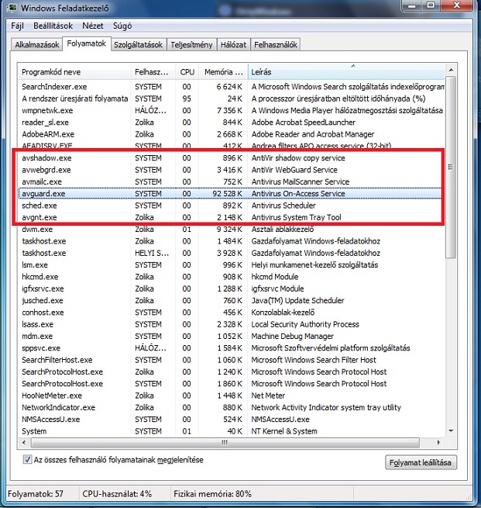
Task: Click the Task Manager title bar icon
Action: 10,9
